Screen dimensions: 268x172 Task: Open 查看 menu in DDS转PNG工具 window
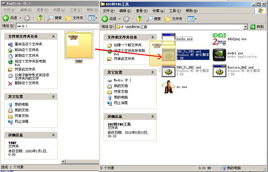pyautogui.click(x=142, y=11)
